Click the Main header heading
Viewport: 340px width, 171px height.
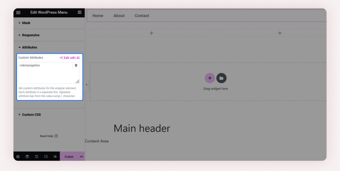(x=142, y=128)
